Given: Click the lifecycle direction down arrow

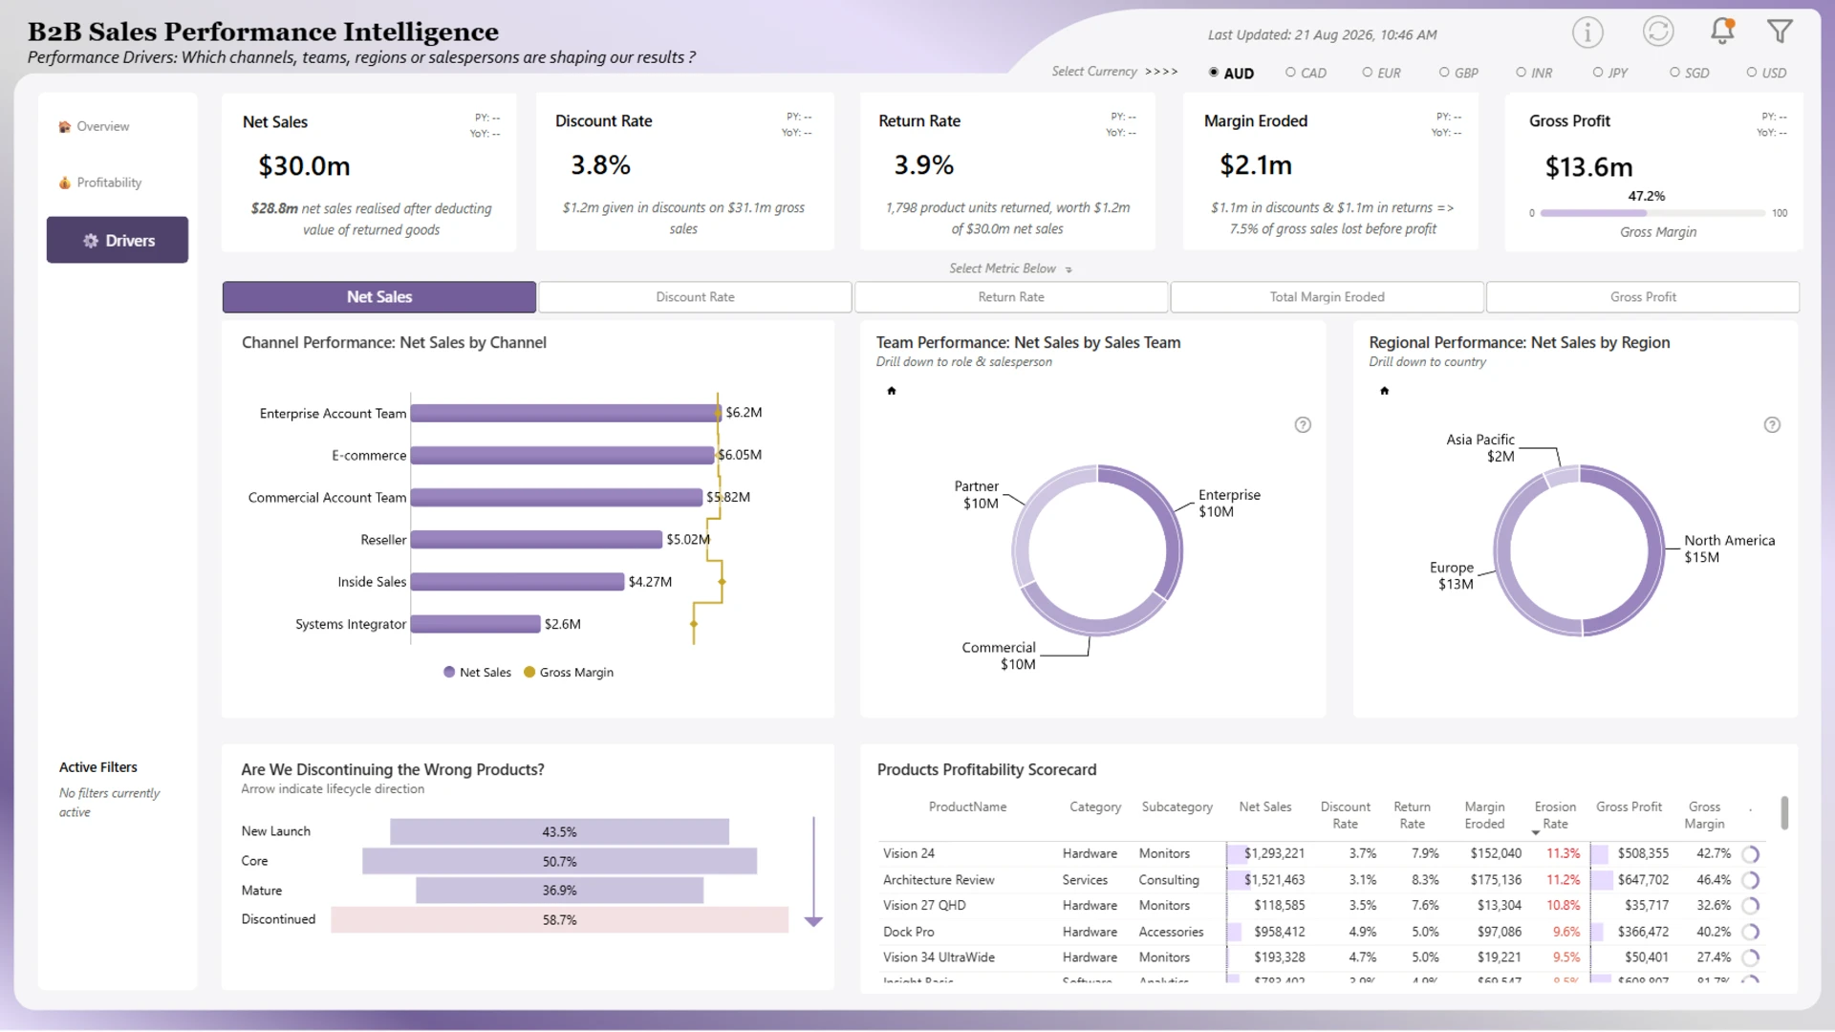Looking at the screenshot, I should (813, 872).
